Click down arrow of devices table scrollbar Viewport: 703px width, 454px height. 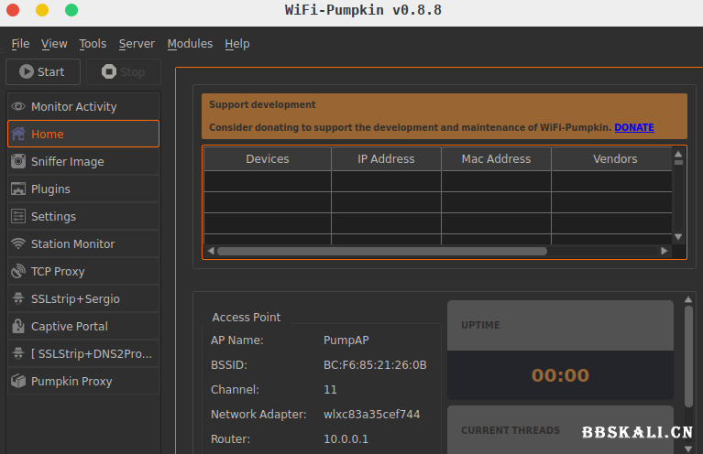[678, 237]
